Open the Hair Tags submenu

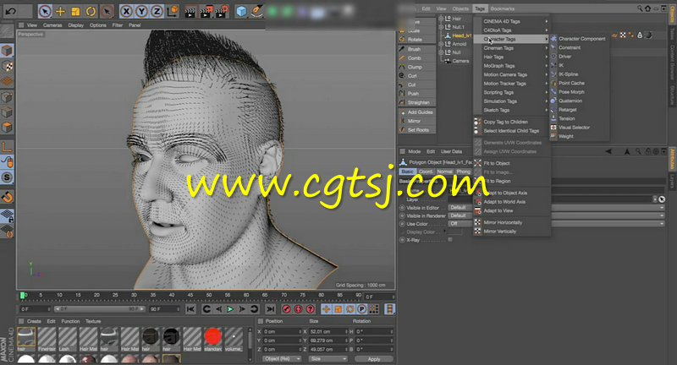point(512,57)
